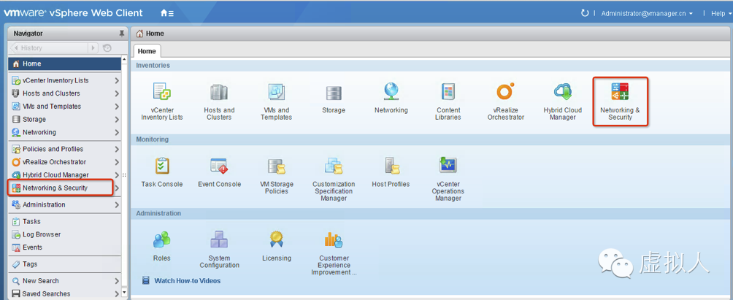Open VMs and Templates icon in Inventories
This screenshot has width=733, height=300.
coord(276,92)
